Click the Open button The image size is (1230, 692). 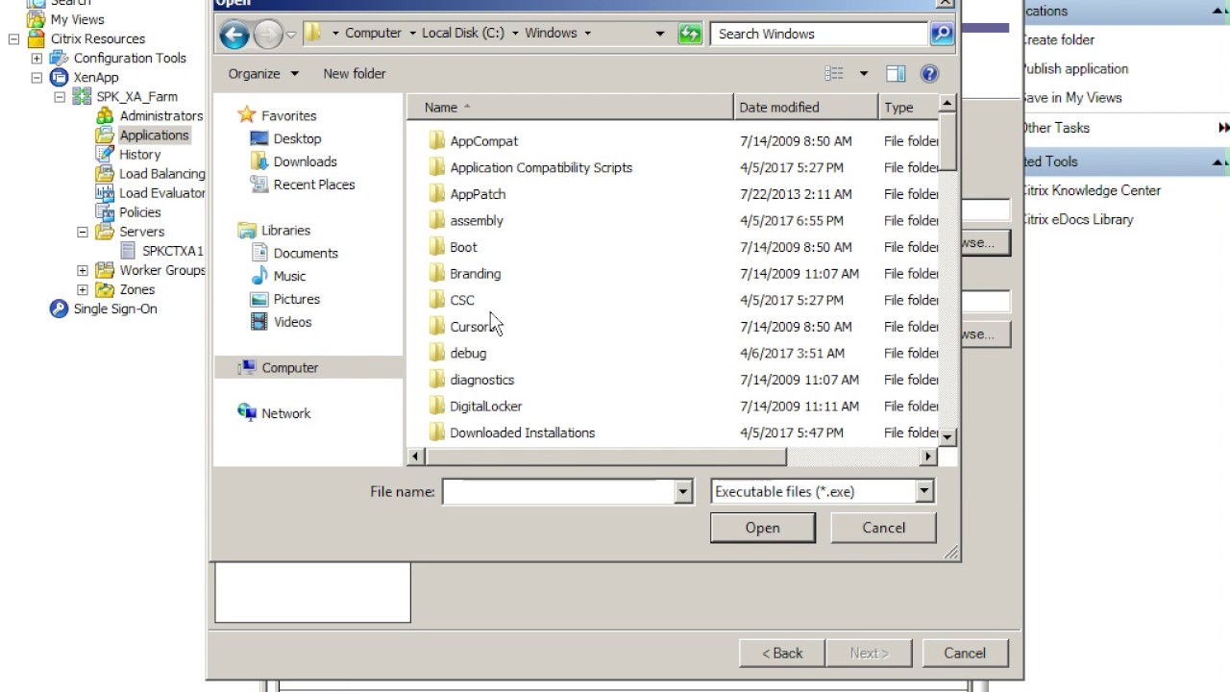tap(763, 528)
